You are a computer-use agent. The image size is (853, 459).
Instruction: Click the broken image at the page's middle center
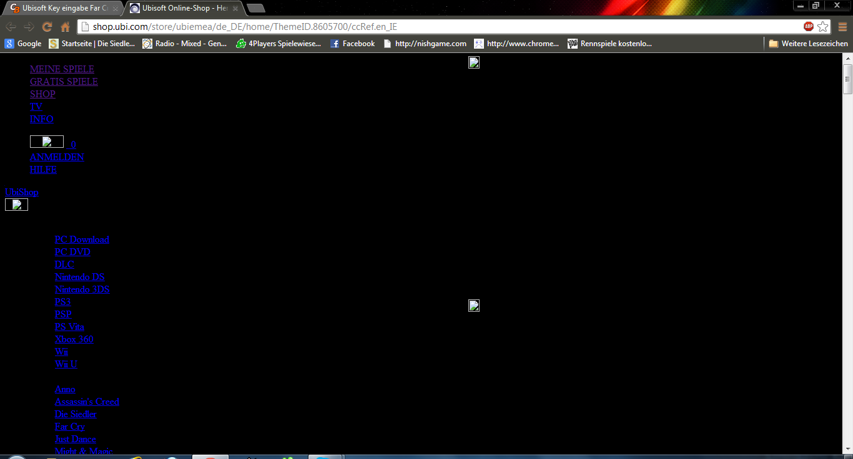click(474, 306)
